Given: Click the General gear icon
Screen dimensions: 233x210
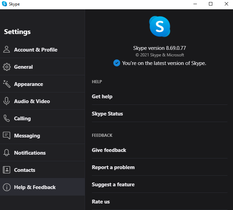Looking at the screenshot, I should pos(7,67).
